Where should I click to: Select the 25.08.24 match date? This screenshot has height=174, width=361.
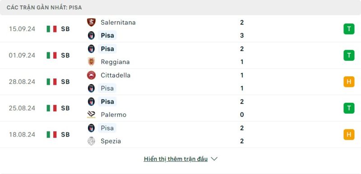[x=22, y=108]
